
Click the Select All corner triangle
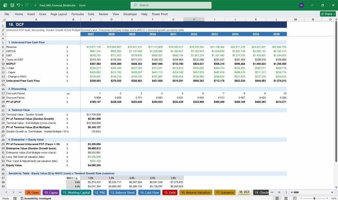coord(3,19)
